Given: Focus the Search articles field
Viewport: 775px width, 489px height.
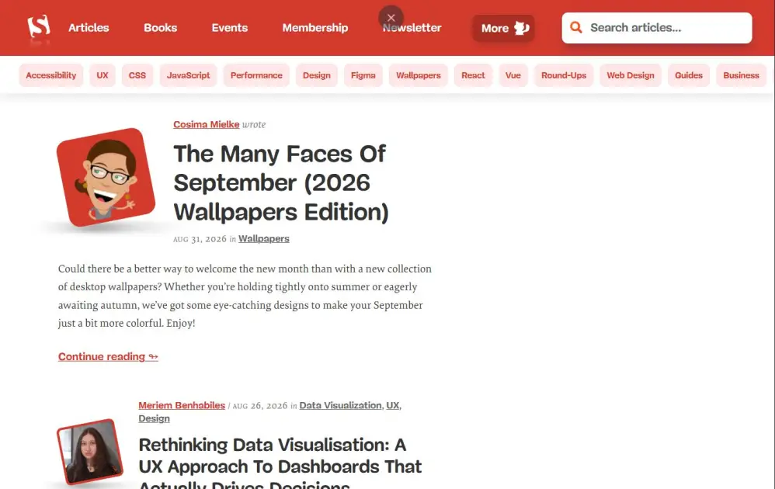Looking at the screenshot, I should (x=657, y=28).
